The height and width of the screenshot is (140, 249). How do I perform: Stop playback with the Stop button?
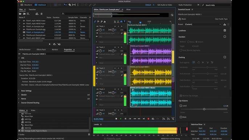point(116,119)
